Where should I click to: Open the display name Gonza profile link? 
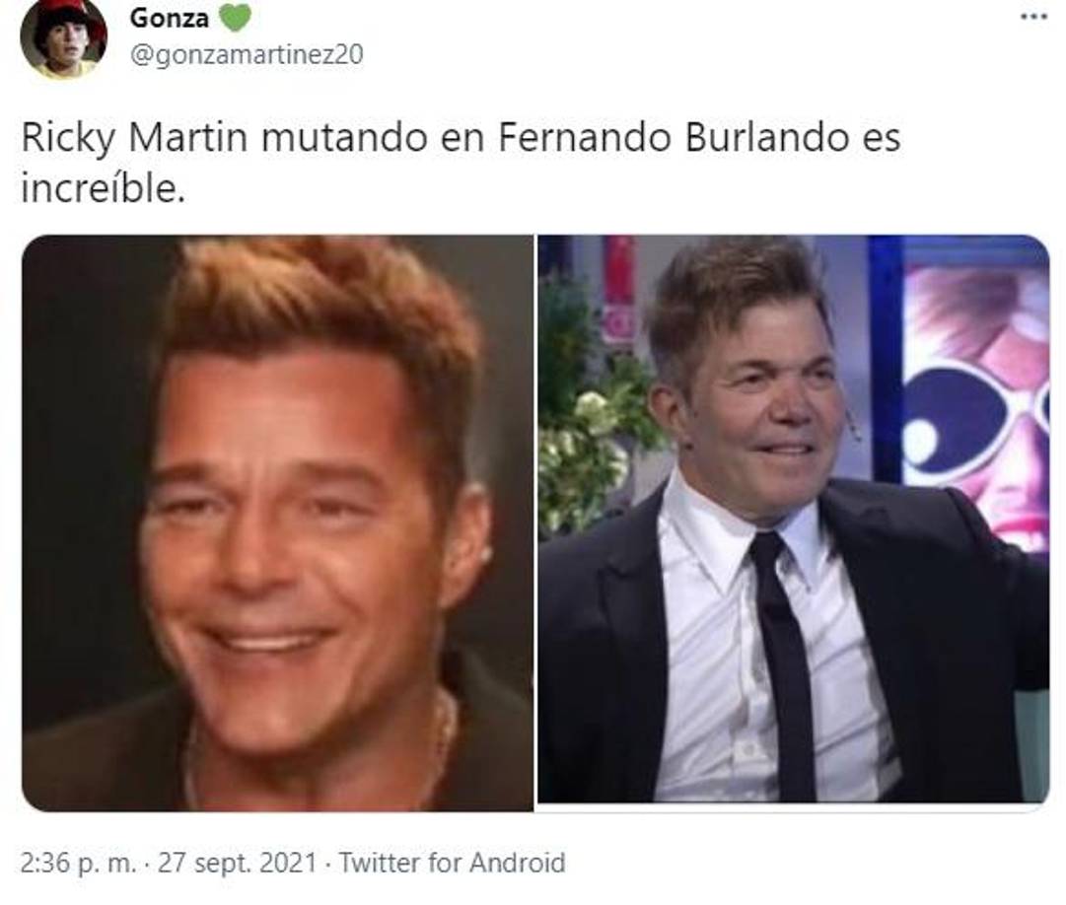[170, 18]
